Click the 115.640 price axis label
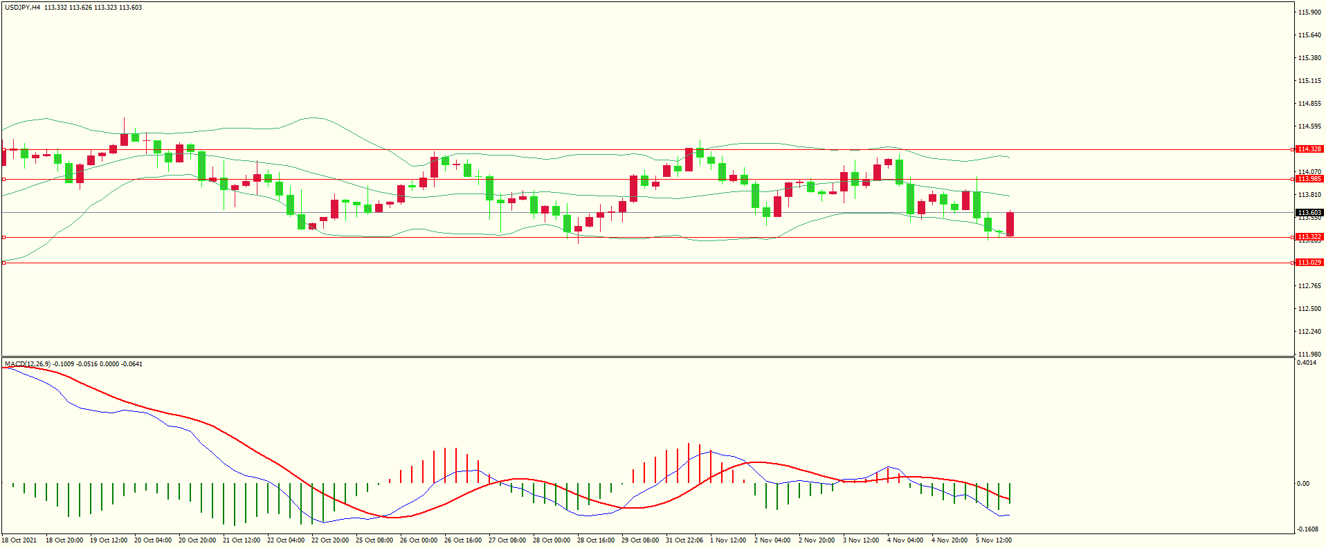The image size is (1326, 548). coord(1309,35)
